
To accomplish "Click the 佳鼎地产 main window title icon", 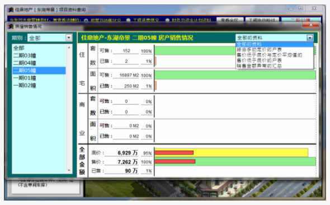I will pyautogui.click(x=10, y=10).
